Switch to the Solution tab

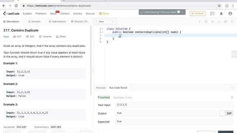(34, 21)
